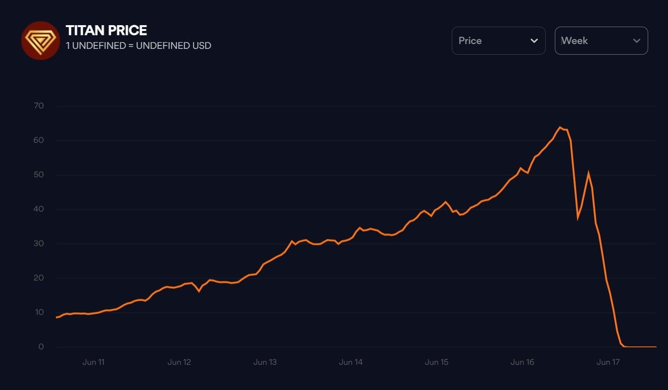Click the UNDEFINED USD conversion text
The height and width of the screenshot is (390, 668).
(x=137, y=45)
